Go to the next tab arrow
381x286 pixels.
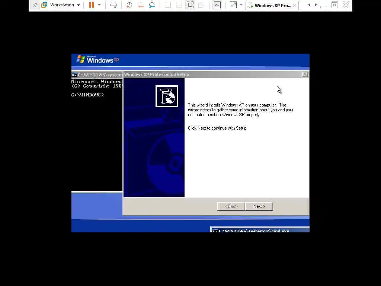[x=316, y=5]
